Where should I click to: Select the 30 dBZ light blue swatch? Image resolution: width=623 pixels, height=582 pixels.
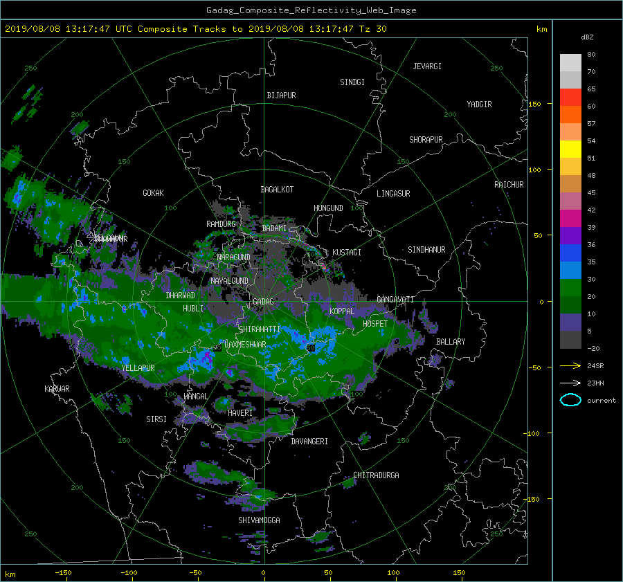(x=570, y=270)
